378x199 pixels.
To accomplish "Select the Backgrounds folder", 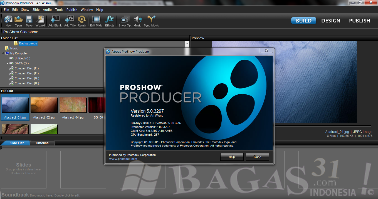I will pyautogui.click(x=28, y=43).
